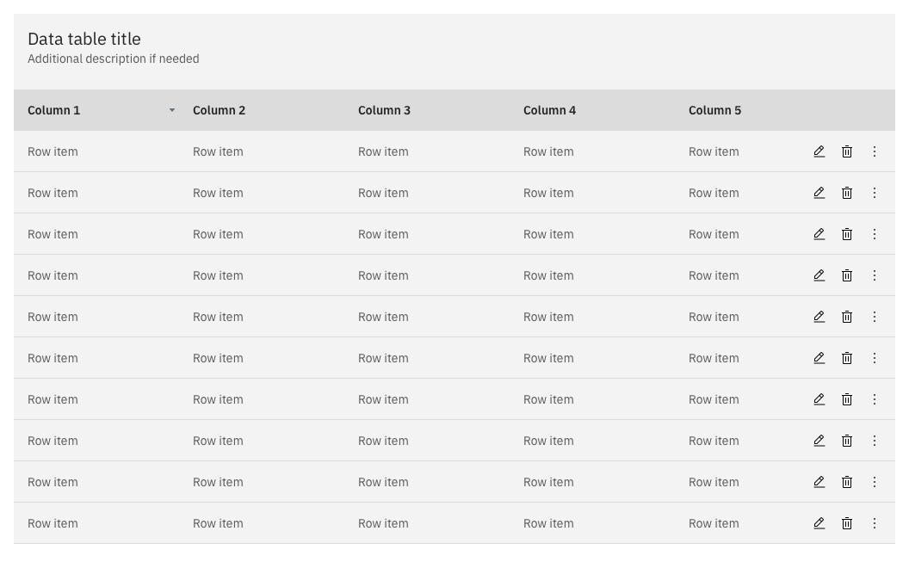Screen dimensions: 909x562
Task: Click the edit pencil icon in first row
Action: click(819, 151)
